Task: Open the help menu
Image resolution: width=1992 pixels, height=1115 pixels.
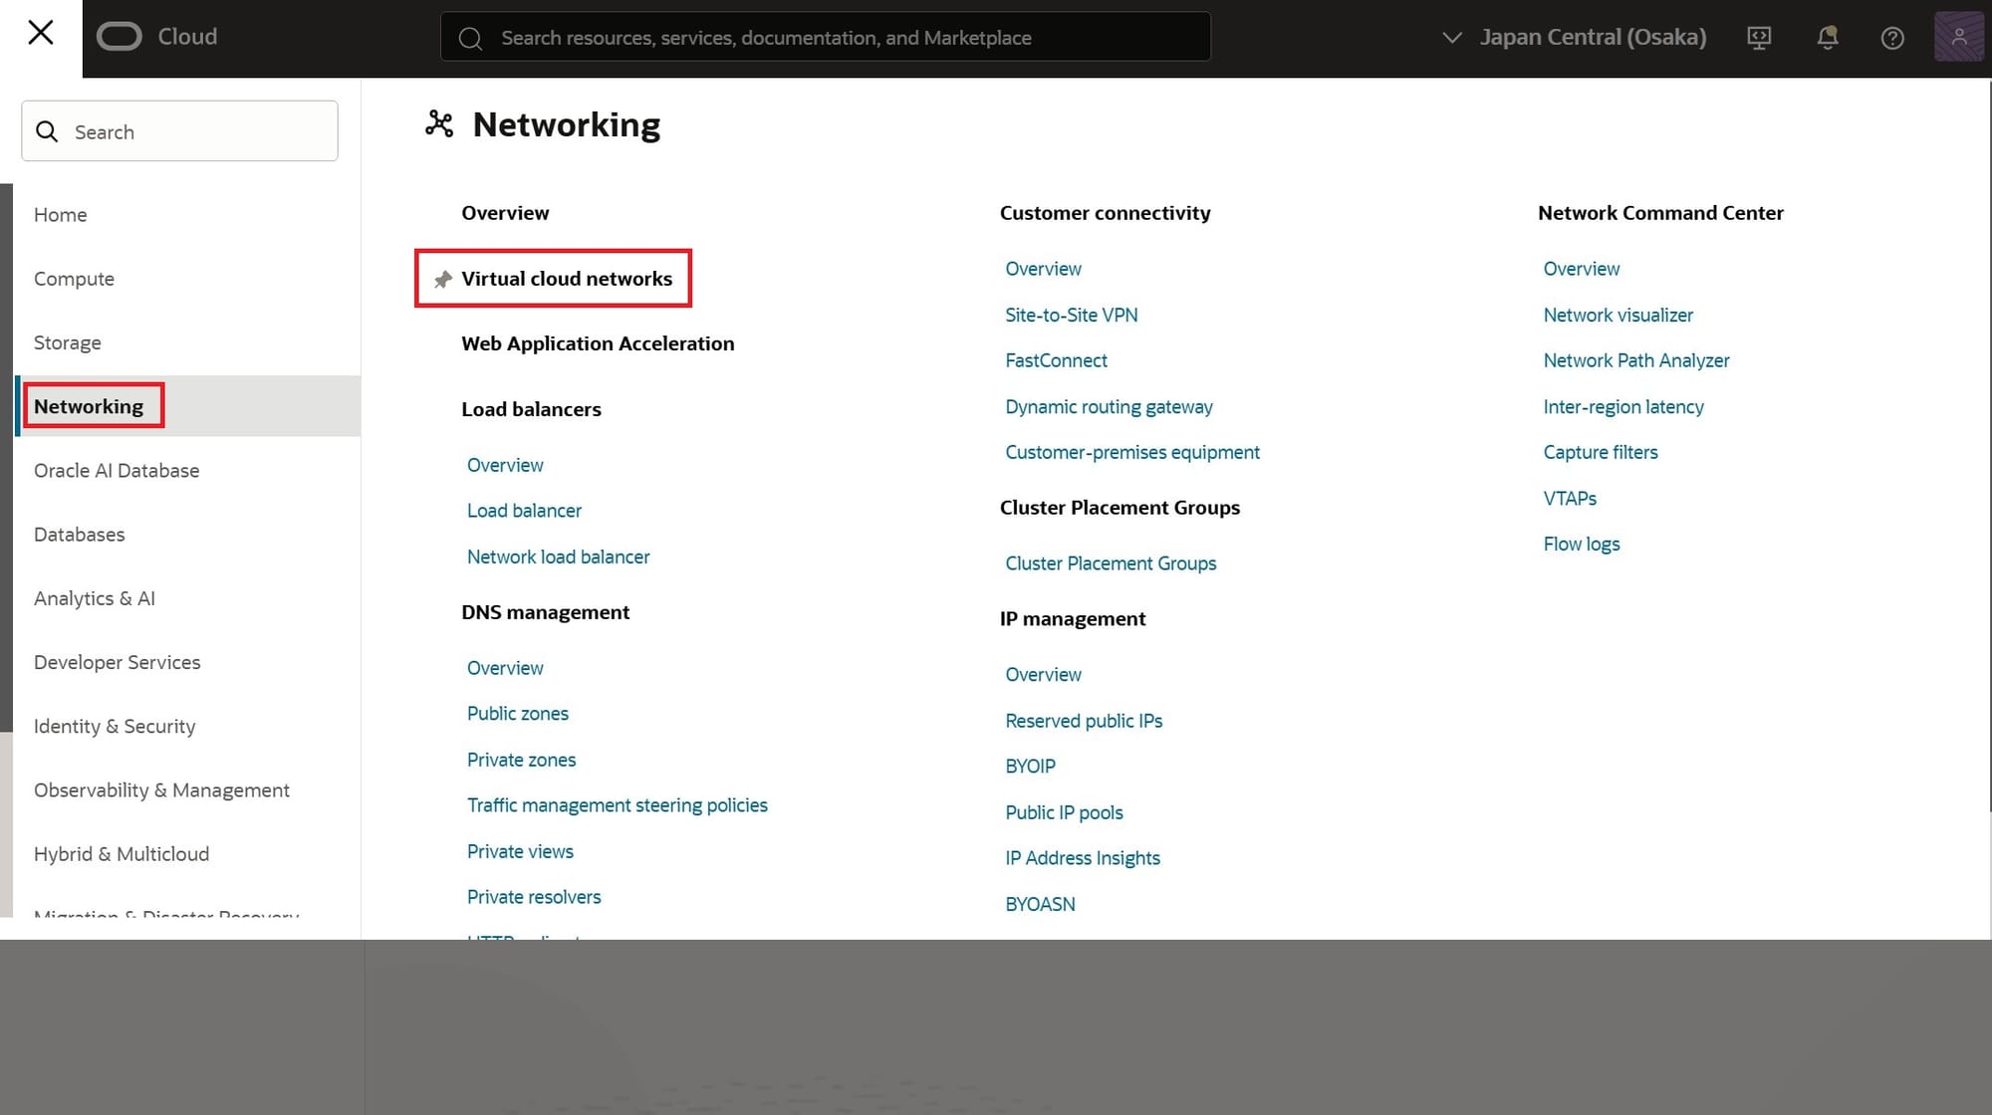Action: coord(1890,37)
